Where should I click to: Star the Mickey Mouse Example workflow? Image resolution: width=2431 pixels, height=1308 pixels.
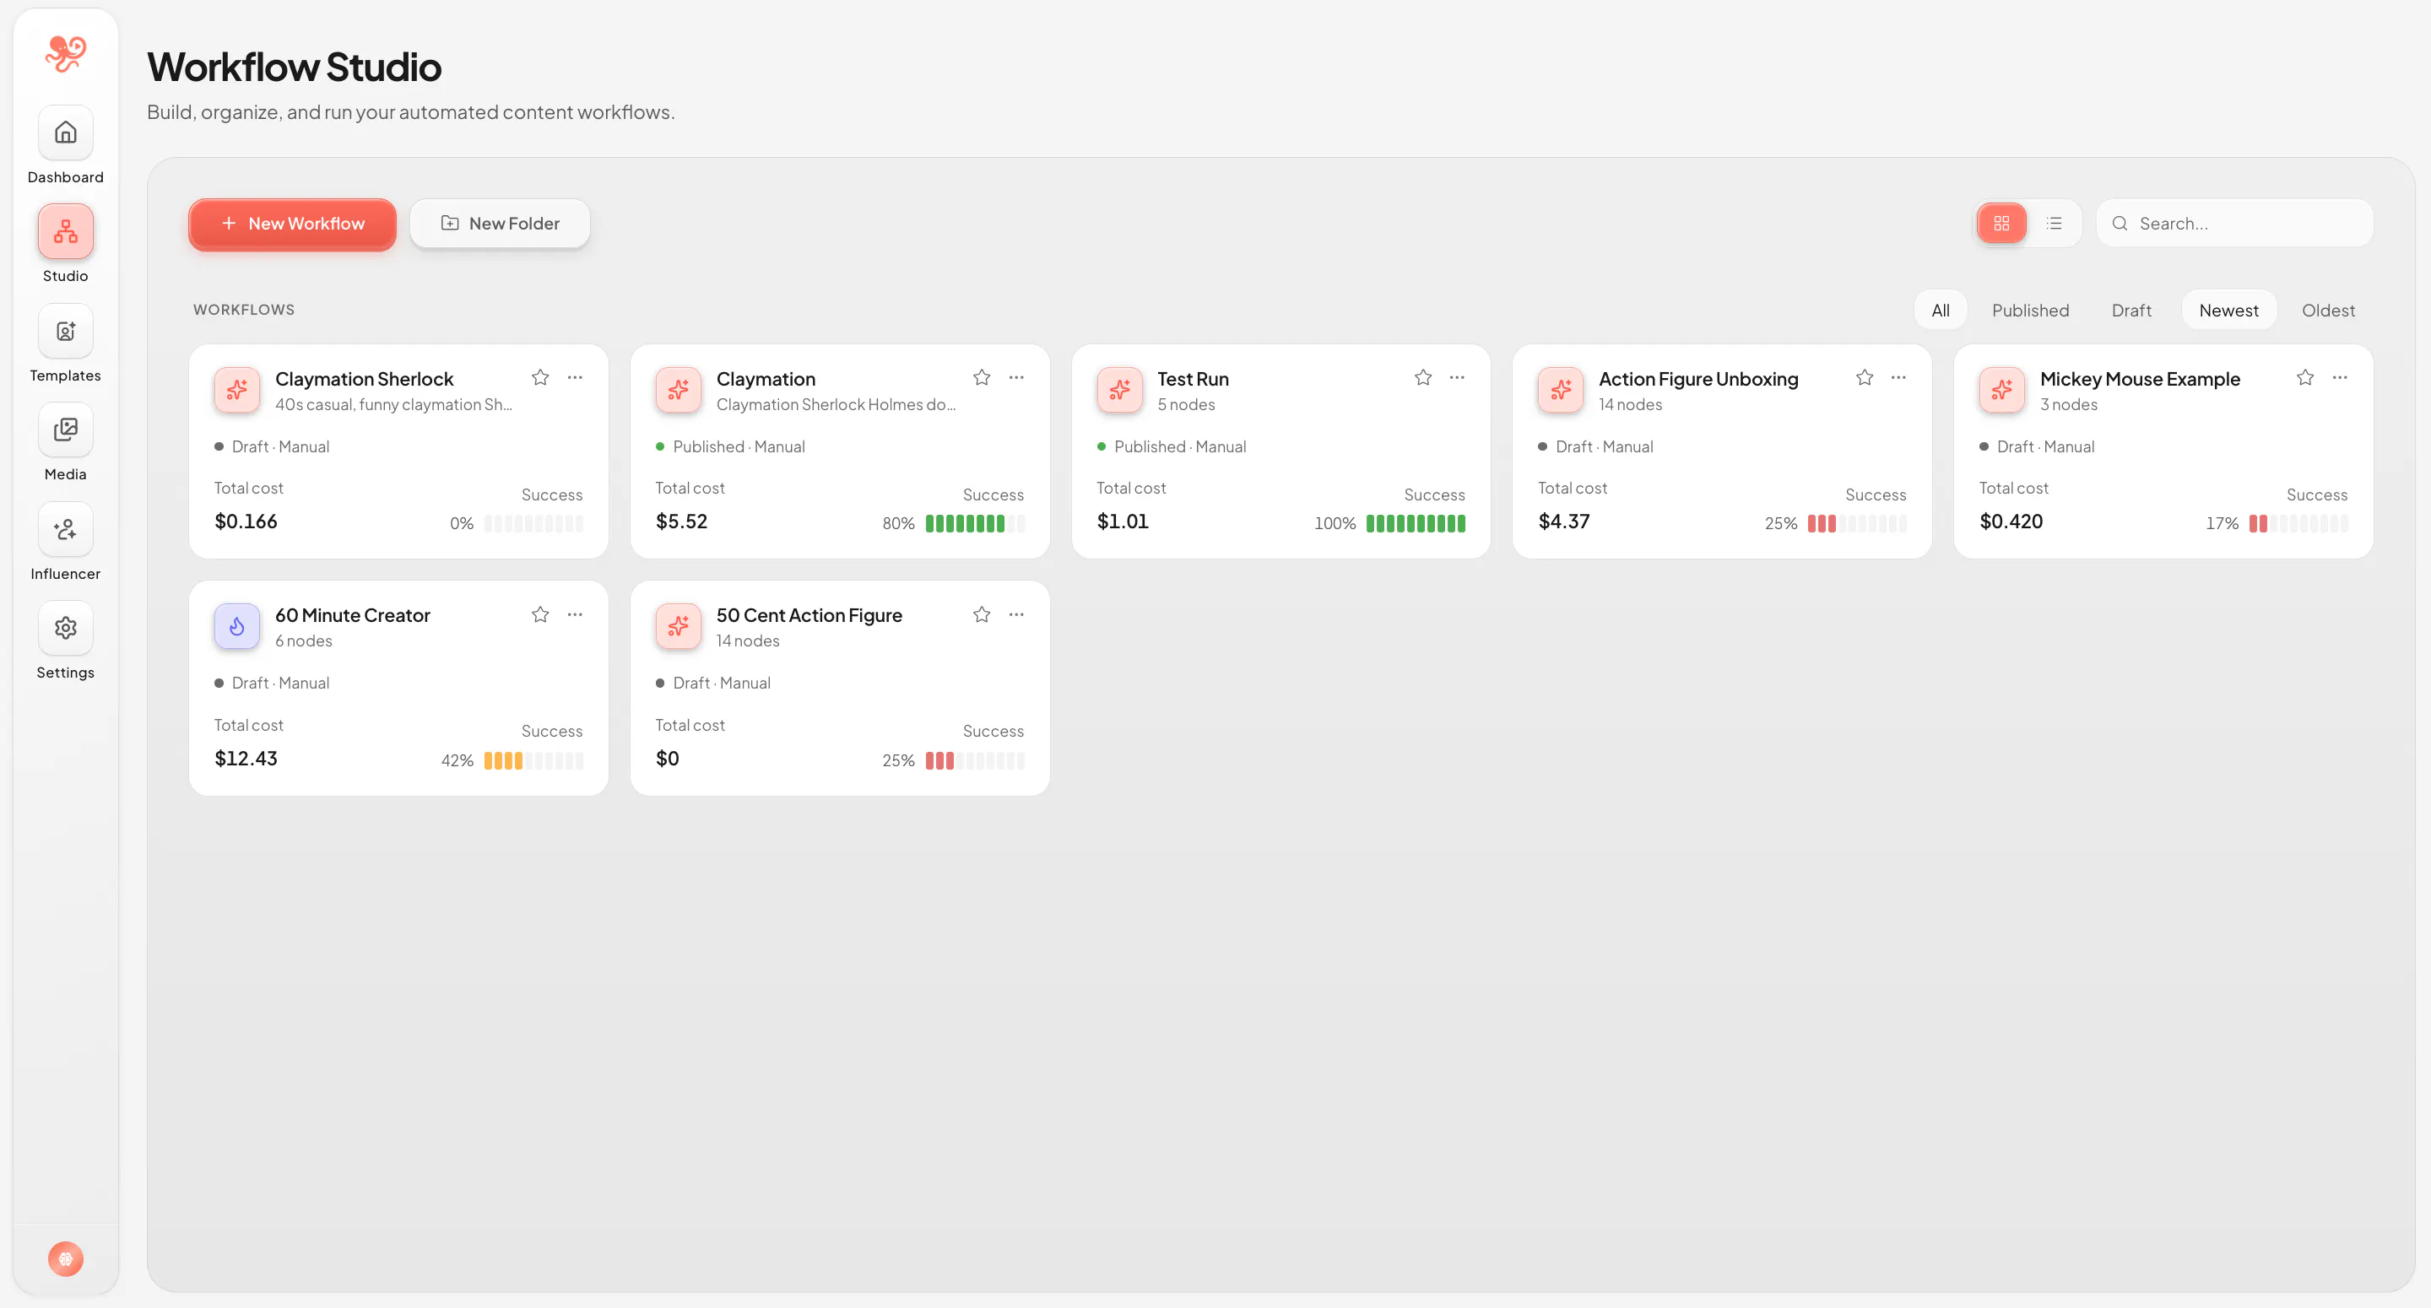click(2305, 377)
